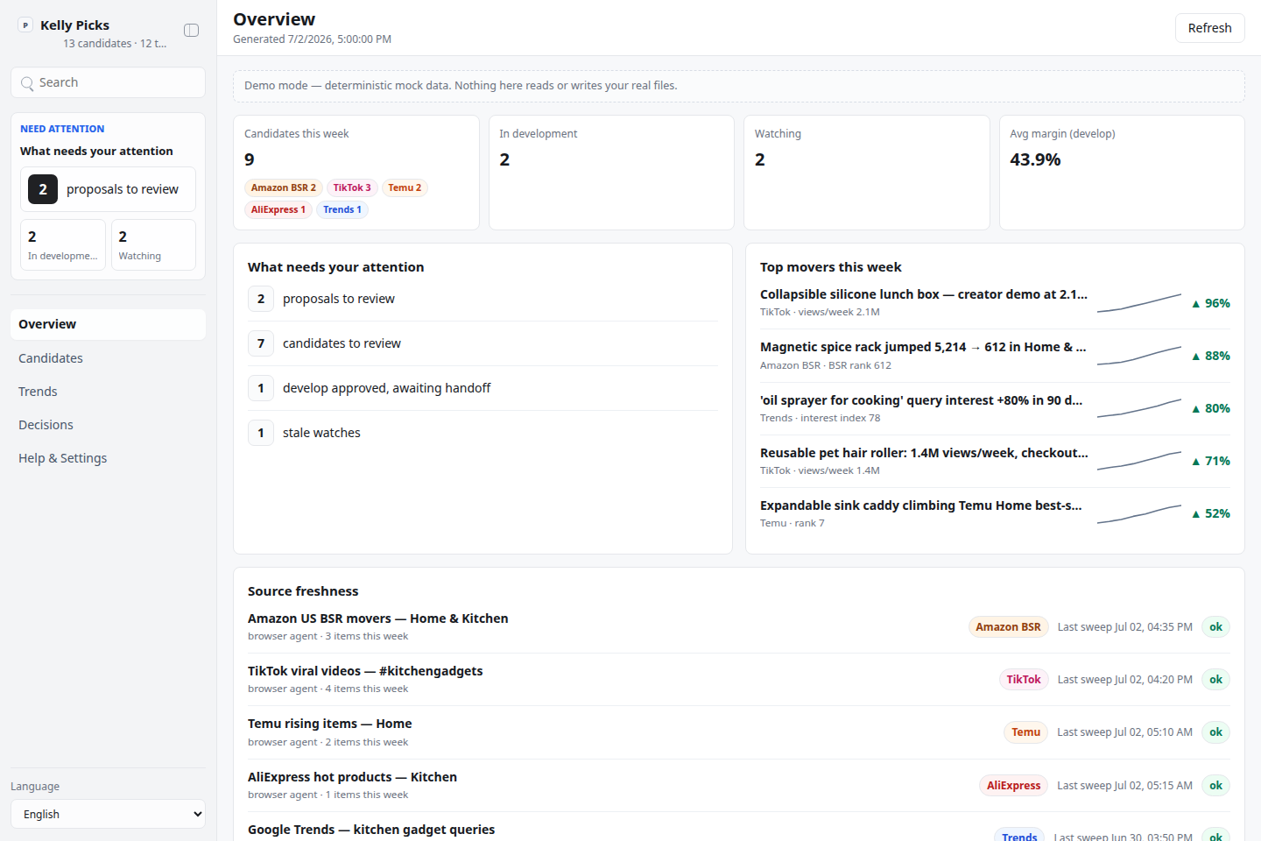Click ok status for TikTok source
The image size is (1261, 841).
1215,680
